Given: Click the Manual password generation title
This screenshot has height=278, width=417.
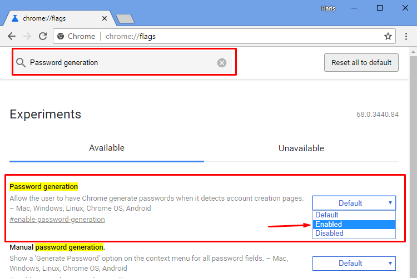Looking at the screenshot, I should click(57, 247).
